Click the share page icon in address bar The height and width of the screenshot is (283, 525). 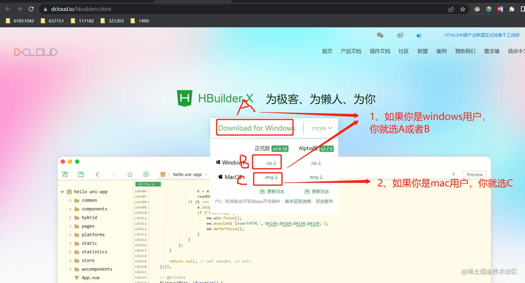pos(451,9)
